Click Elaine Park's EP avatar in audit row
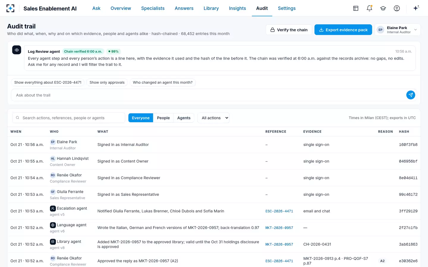The height and width of the screenshot is (267, 428). 53,142
